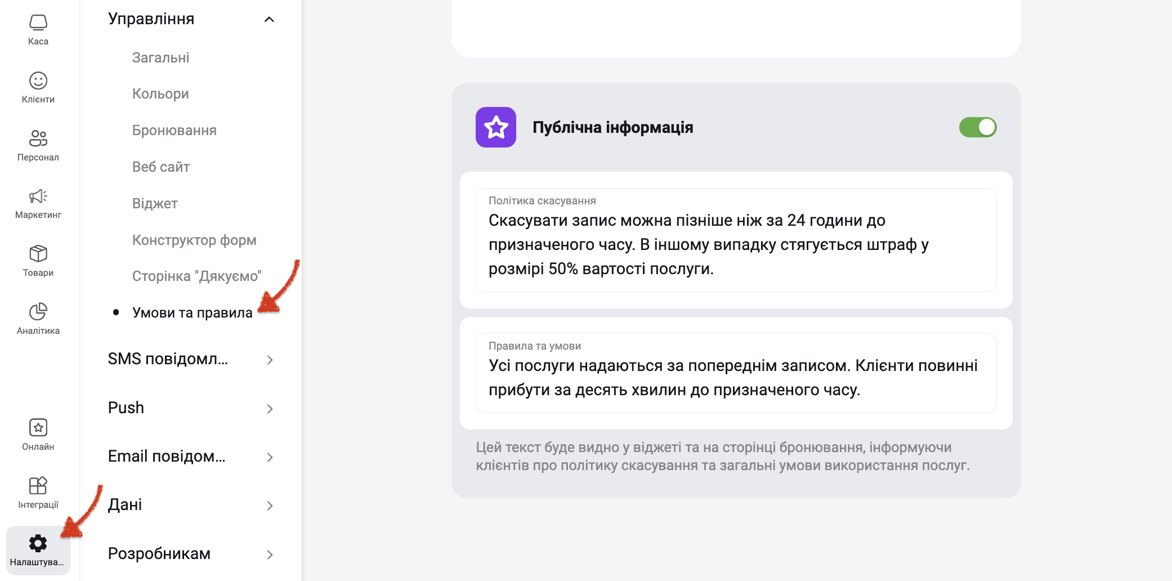
Task: Open the Аналітика pie chart icon
Action: tap(38, 311)
